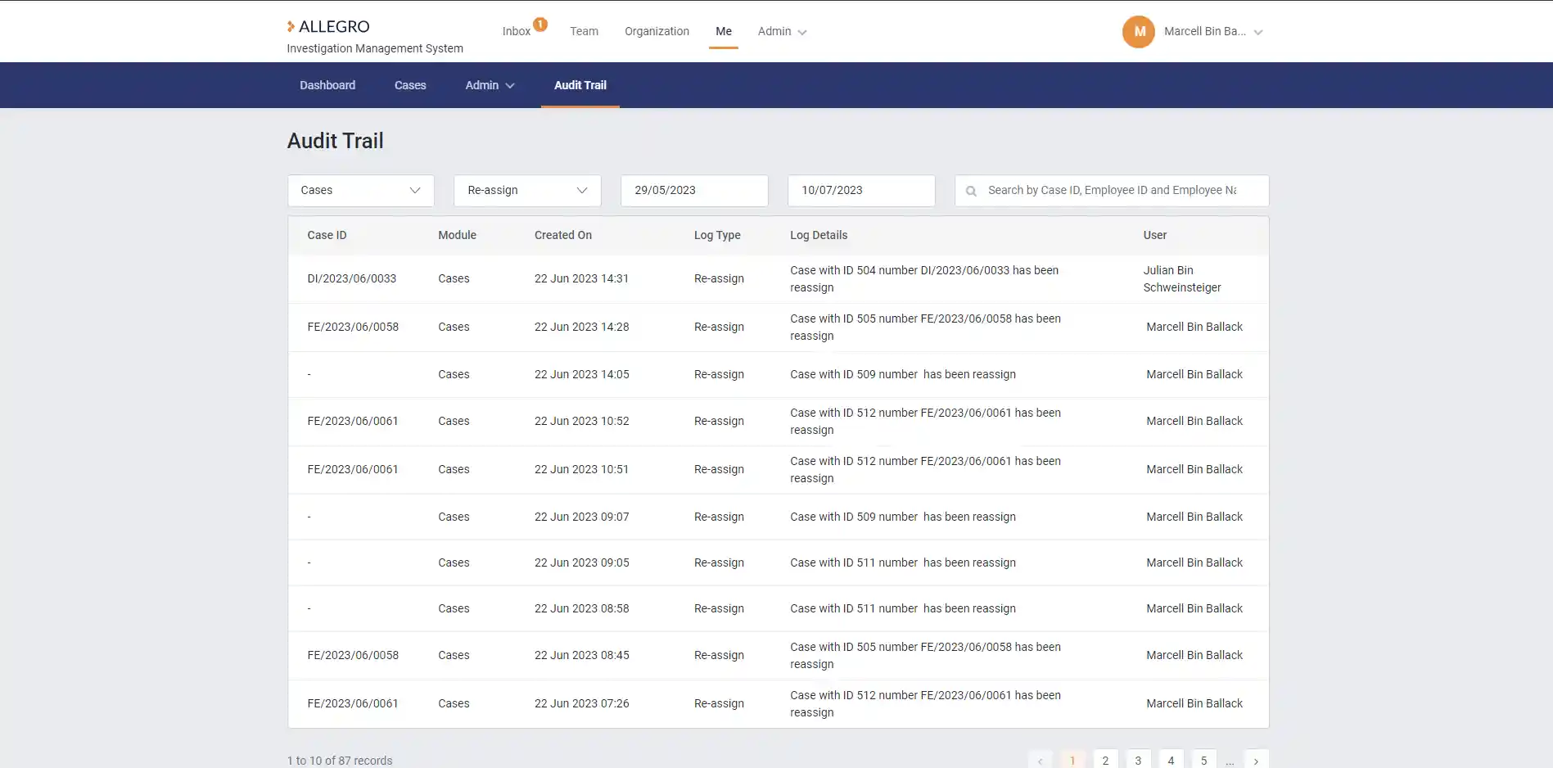Open the Cases module filter dropdown
This screenshot has width=1553, height=768.
[x=360, y=191]
